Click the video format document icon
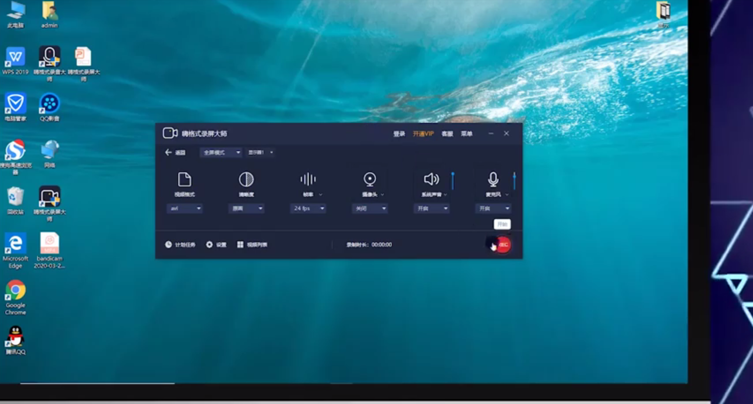 (x=185, y=179)
